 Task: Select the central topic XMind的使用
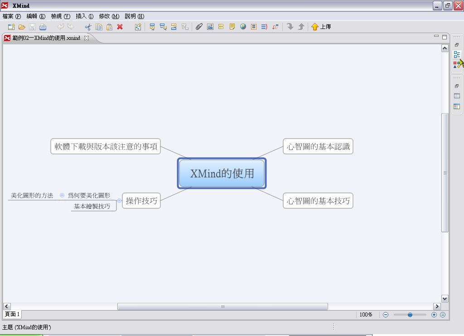click(222, 173)
